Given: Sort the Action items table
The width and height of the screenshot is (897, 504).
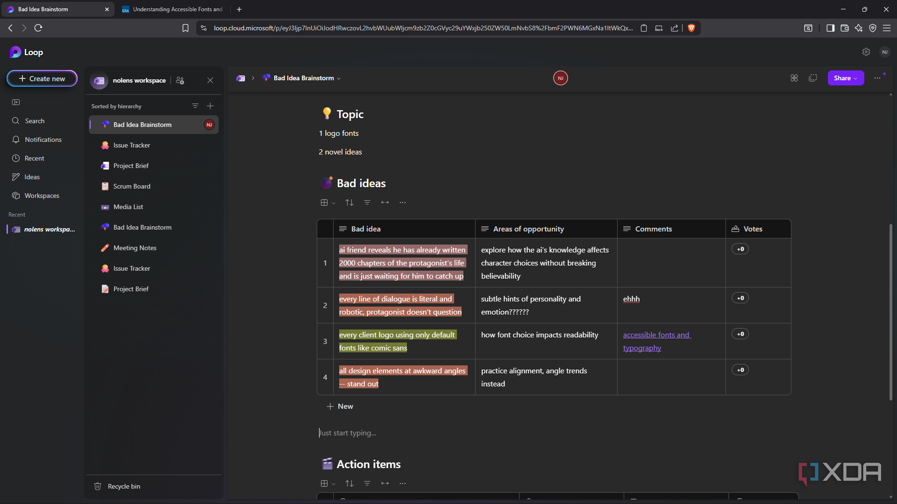Looking at the screenshot, I should [349, 483].
